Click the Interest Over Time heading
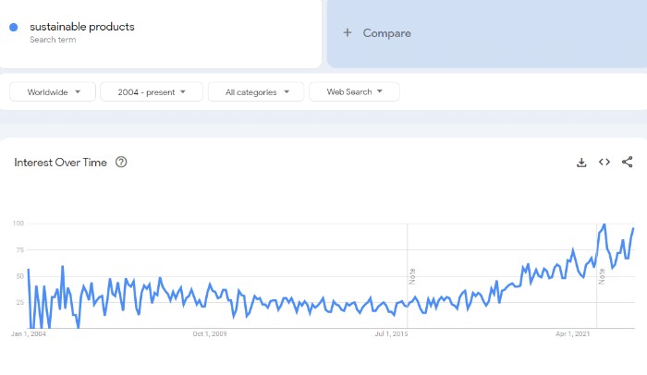The height and width of the screenshot is (375, 647). [60, 163]
